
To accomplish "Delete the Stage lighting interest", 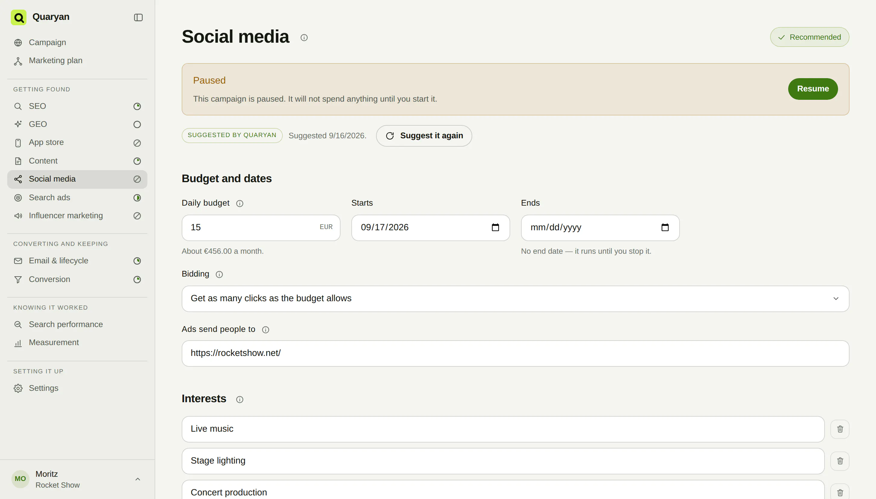I will point(840,461).
